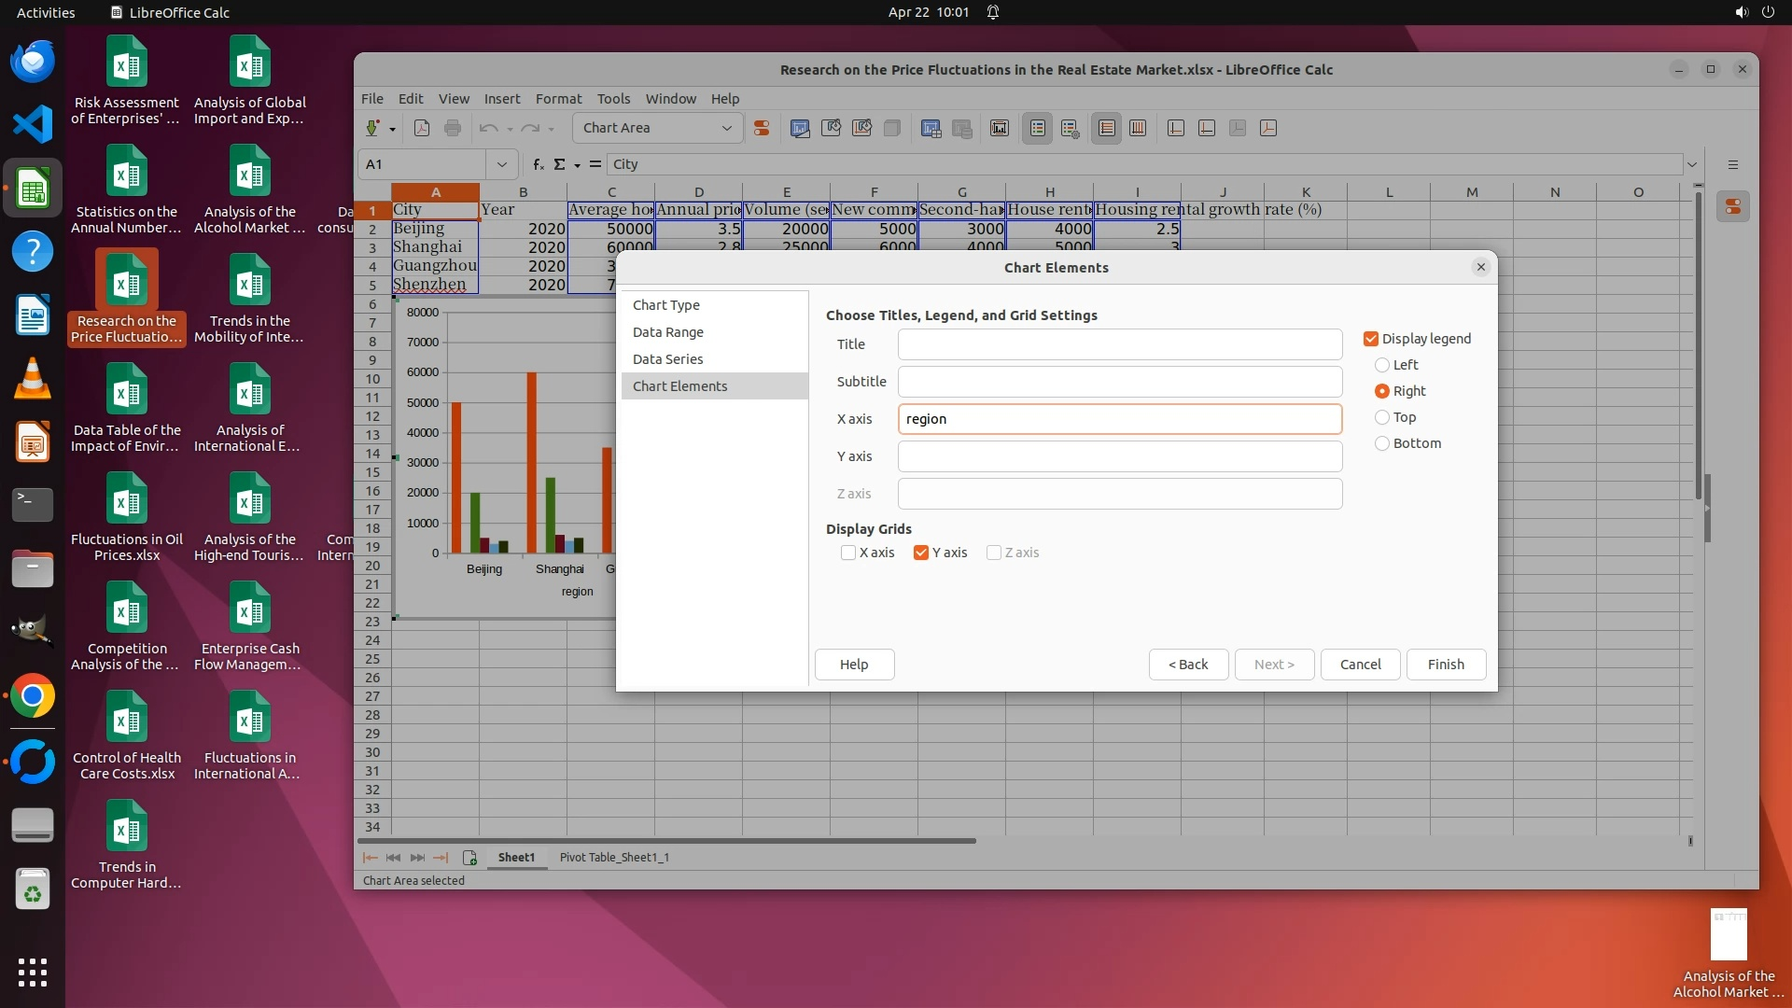Open the Name Box dropdown arrow

501,164
